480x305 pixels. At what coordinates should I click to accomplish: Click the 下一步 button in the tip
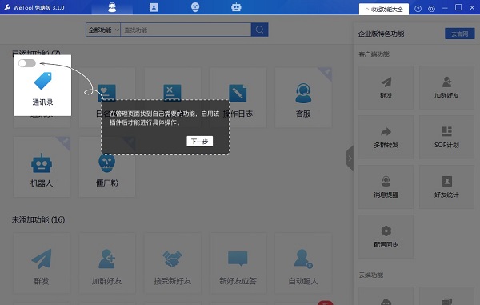coord(199,141)
